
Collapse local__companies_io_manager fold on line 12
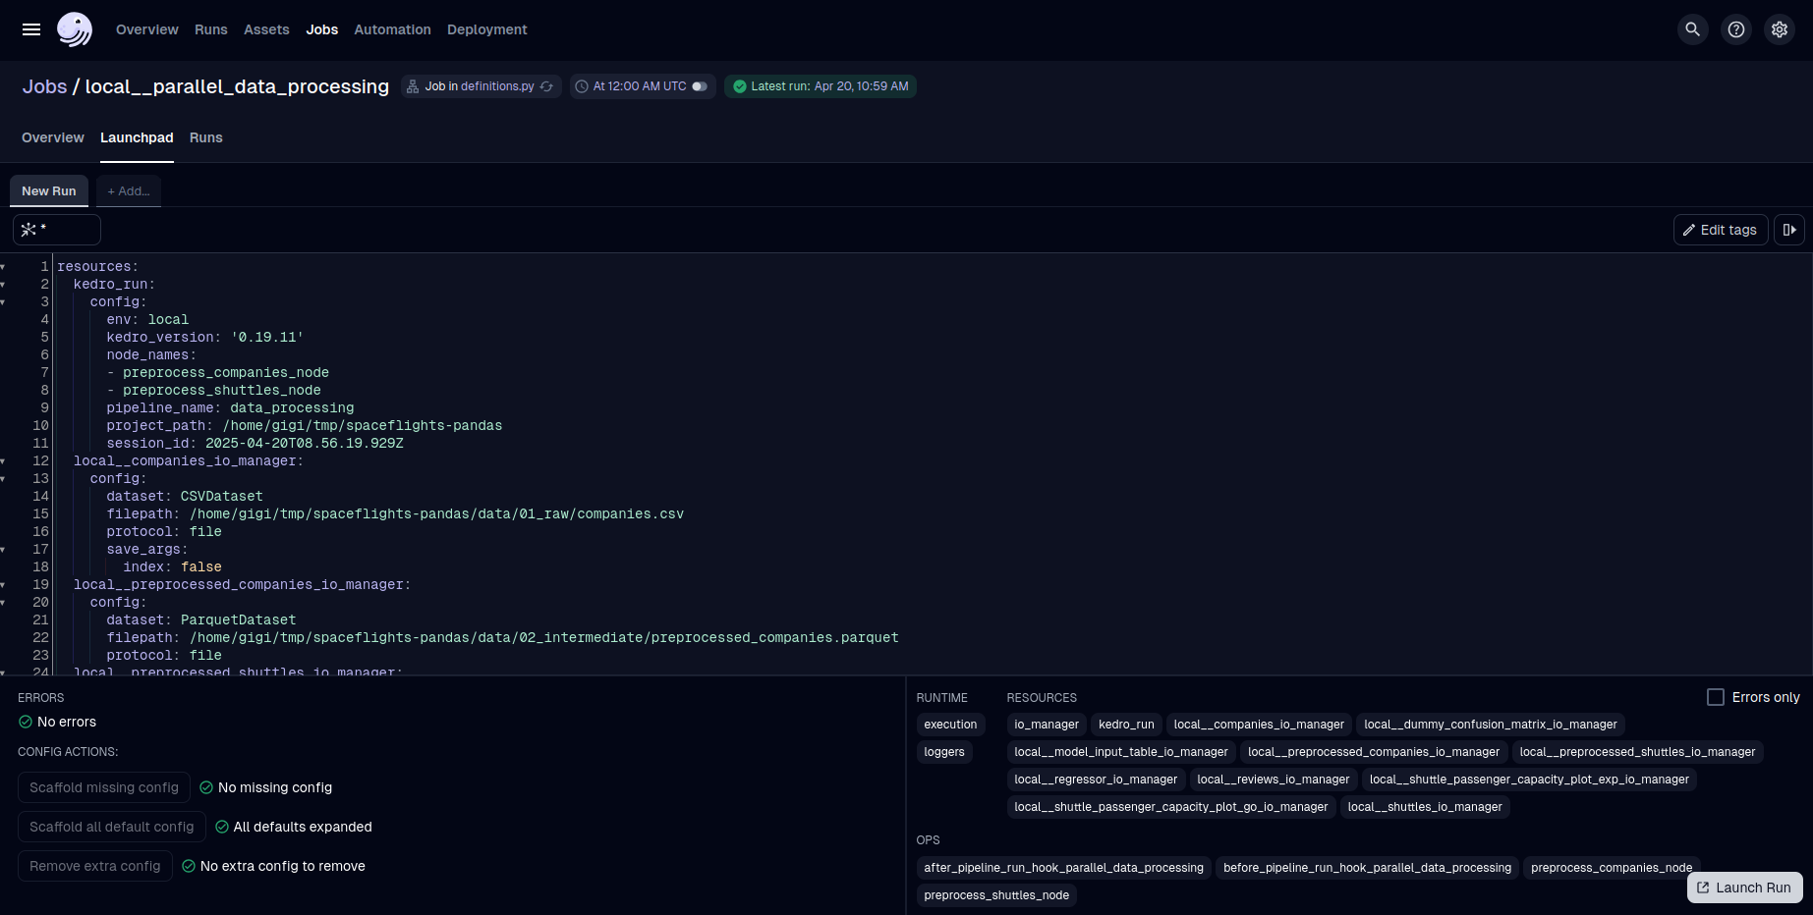click(3, 461)
